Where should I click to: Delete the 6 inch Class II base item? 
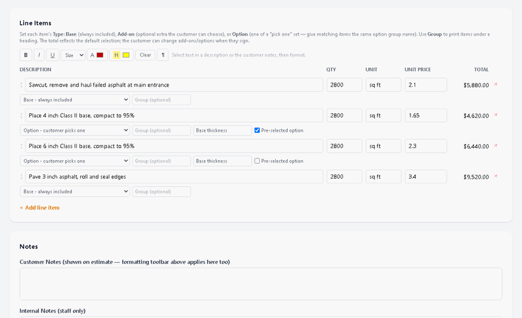[496, 146]
